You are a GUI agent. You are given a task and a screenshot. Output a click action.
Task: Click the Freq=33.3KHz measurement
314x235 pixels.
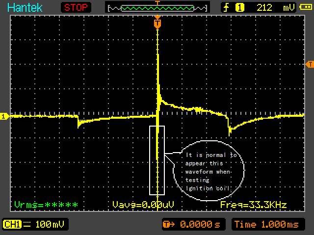(253, 205)
